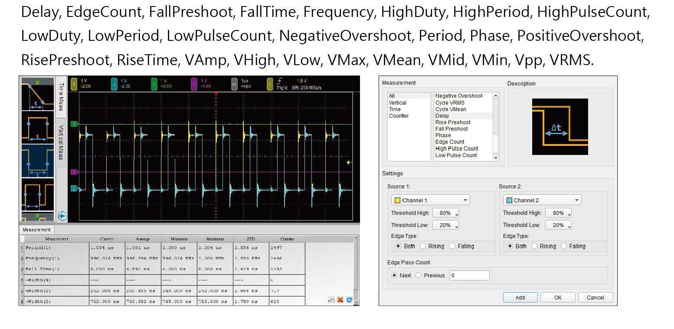Refresh measurement statistics with the blue icon
674x329 pixels.
(x=349, y=300)
